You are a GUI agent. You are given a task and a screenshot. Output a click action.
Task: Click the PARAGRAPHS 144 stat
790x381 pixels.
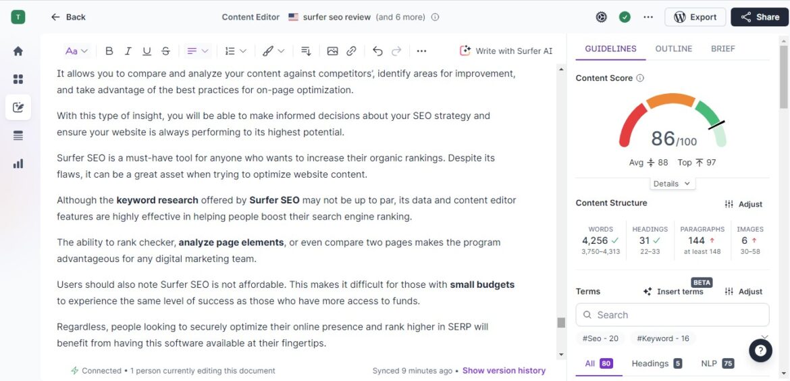(702, 240)
